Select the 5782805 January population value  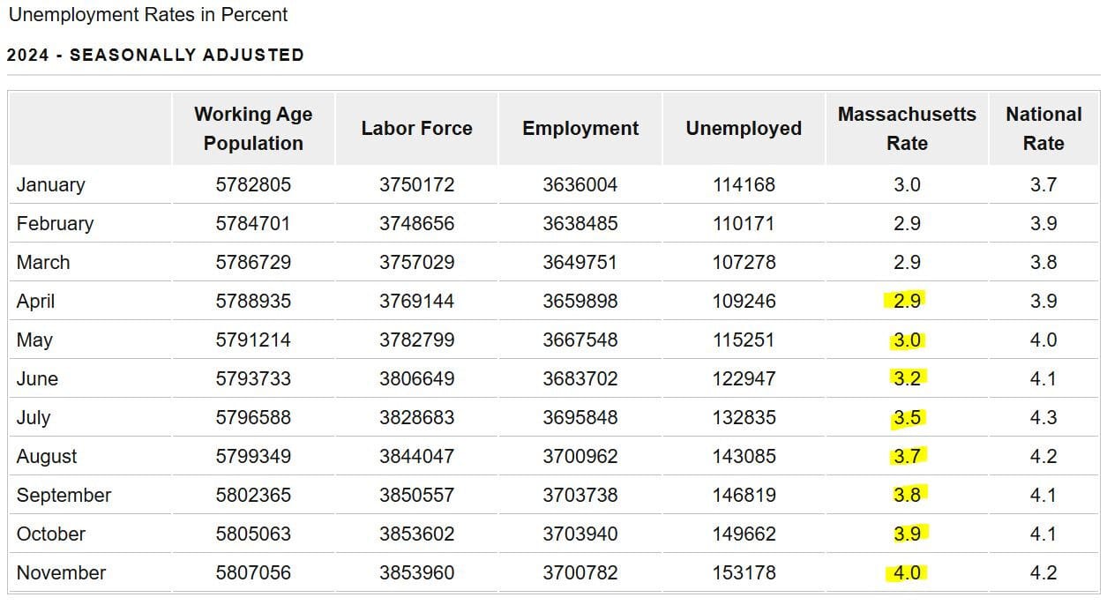pos(253,185)
